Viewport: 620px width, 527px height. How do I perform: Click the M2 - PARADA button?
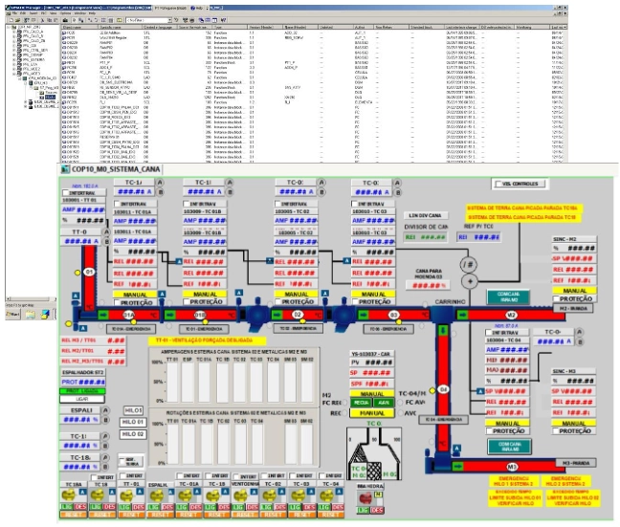click(x=573, y=308)
